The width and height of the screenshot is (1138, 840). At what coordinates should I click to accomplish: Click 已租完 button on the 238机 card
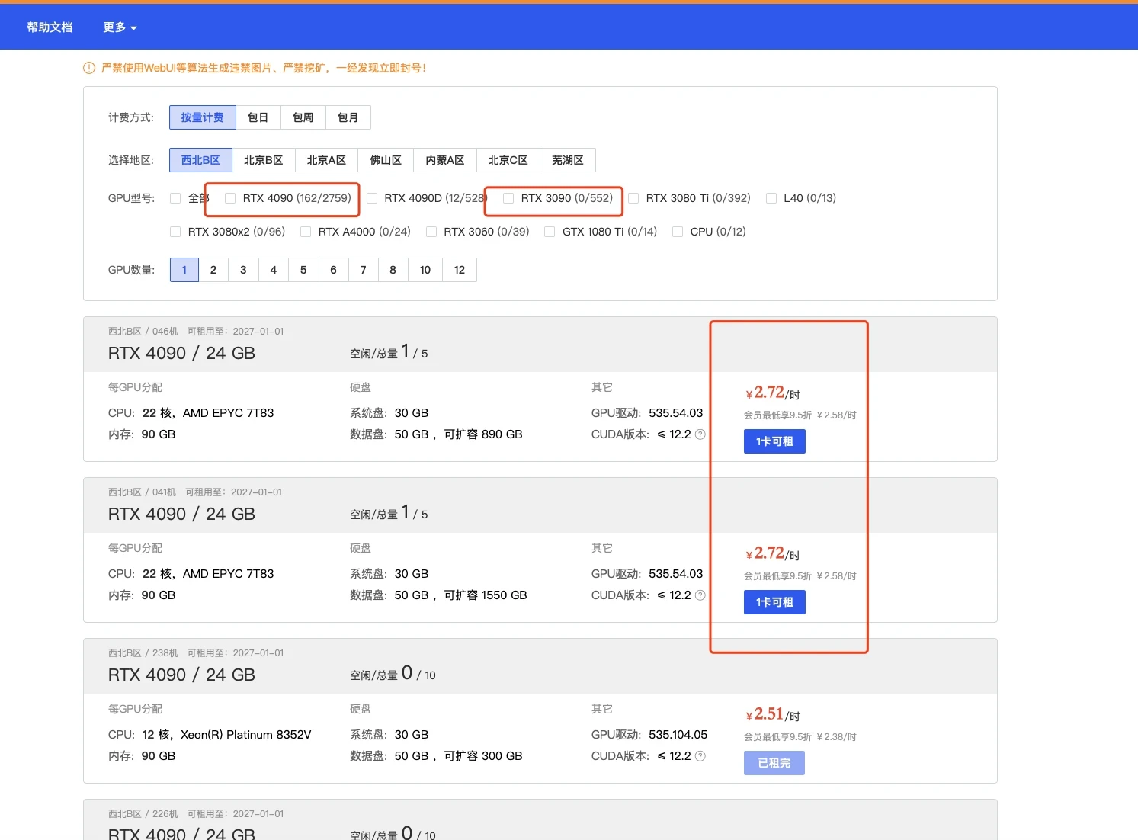click(x=774, y=763)
